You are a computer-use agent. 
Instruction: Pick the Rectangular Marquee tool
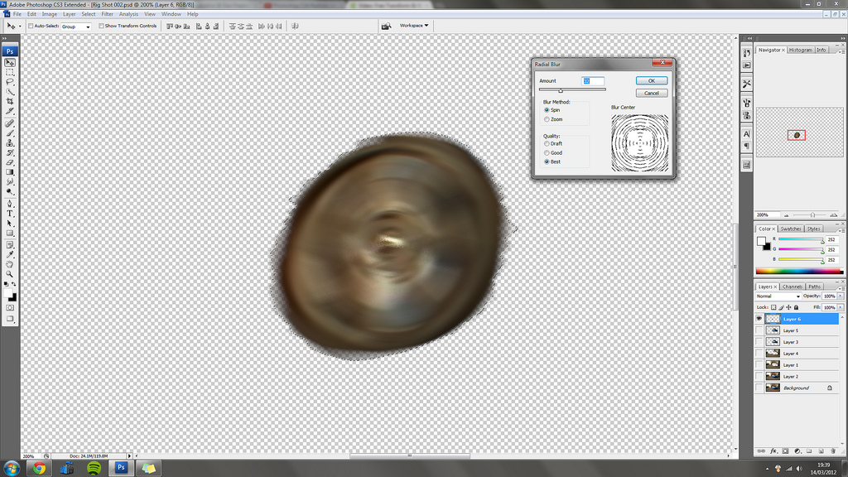click(x=10, y=72)
